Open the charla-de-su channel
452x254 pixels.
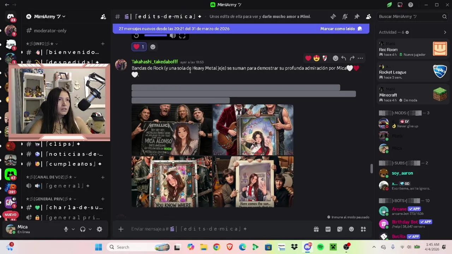coord(65,207)
